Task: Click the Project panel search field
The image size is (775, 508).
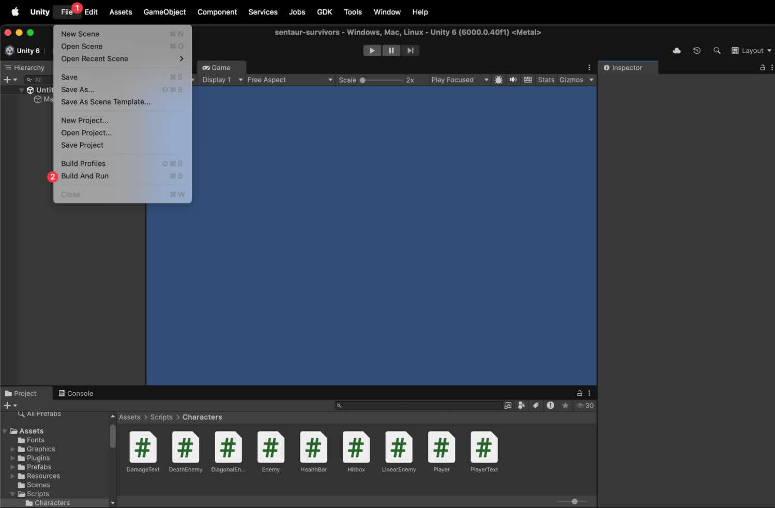Action: tap(418, 406)
